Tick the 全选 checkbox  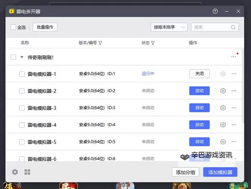point(13,27)
